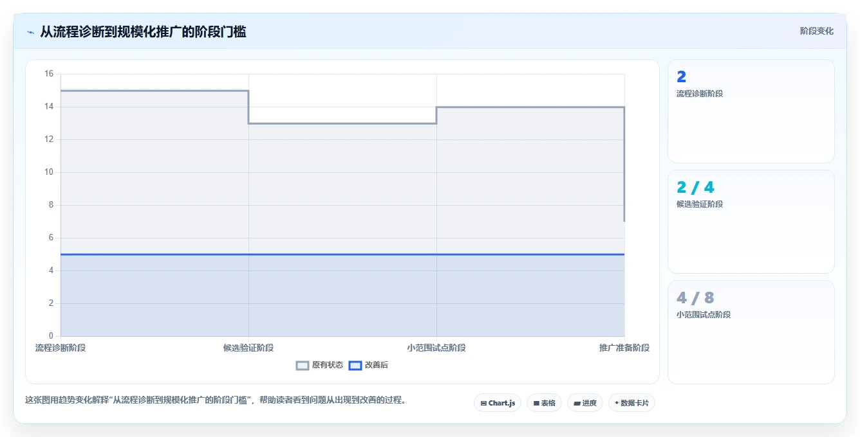Image resolution: width=860 pixels, height=437 pixels.
Task: Click the 小范围试点阶段 card showing 4 / 8
Action: [751, 332]
